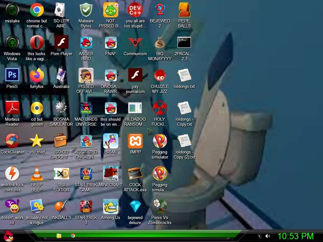Launch the Photoshop 'Ps' icon
Viewport: 323px width, 242px height.
[12, 75]
